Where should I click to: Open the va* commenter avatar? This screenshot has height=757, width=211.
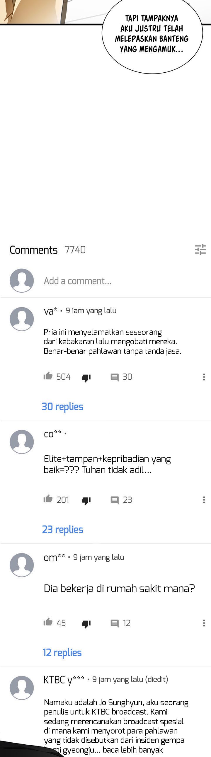[x=22, y=319]
